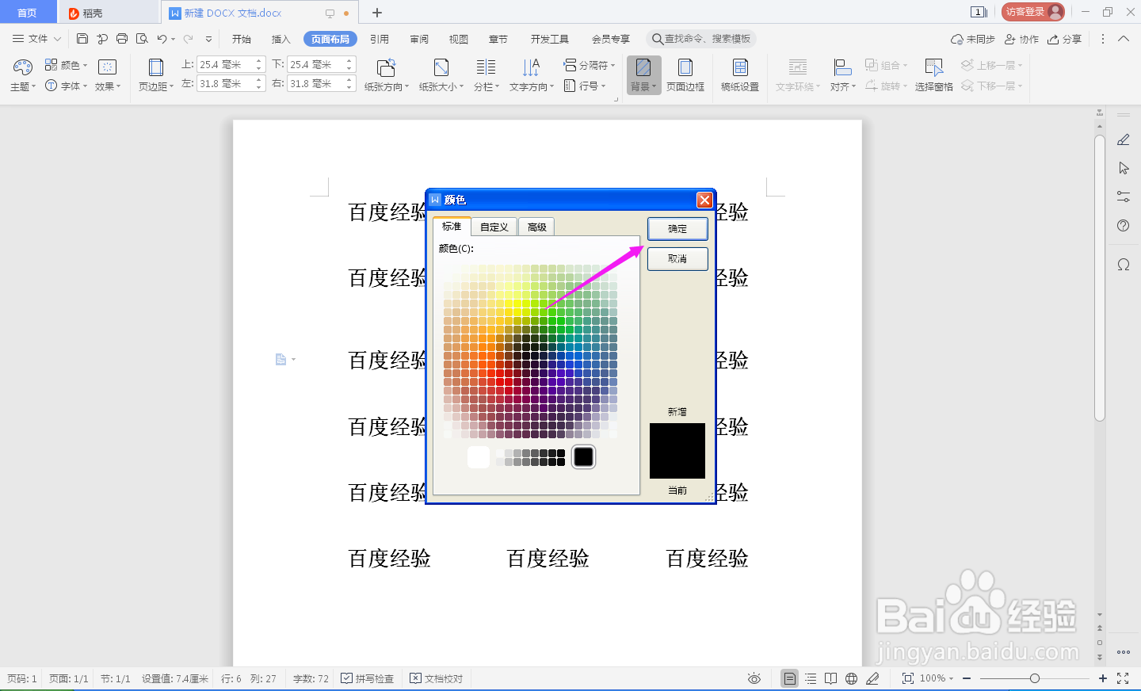Open the 开始 ribbon tab
The height and width of the screenshot is (691, 1141).
coord(242,39)
